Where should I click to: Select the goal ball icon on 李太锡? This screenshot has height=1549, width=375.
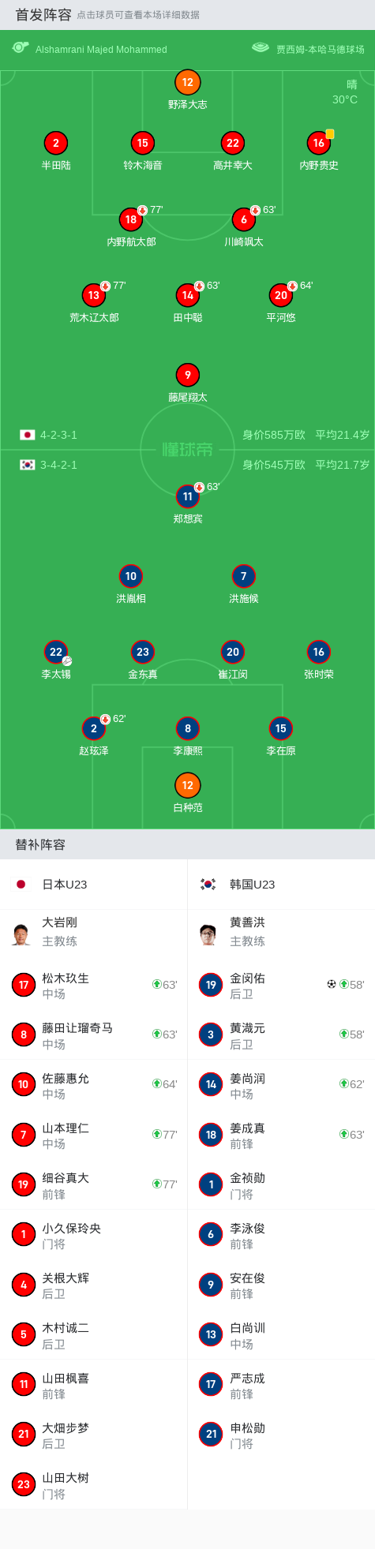(x=67, y=661)
